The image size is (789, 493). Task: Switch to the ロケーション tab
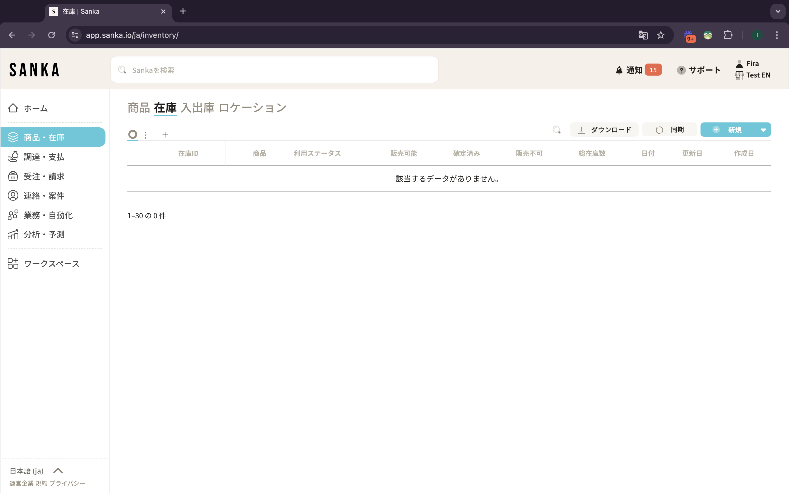point(252,108)
